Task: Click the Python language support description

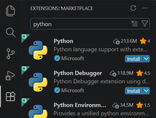Action: point(101,50)
